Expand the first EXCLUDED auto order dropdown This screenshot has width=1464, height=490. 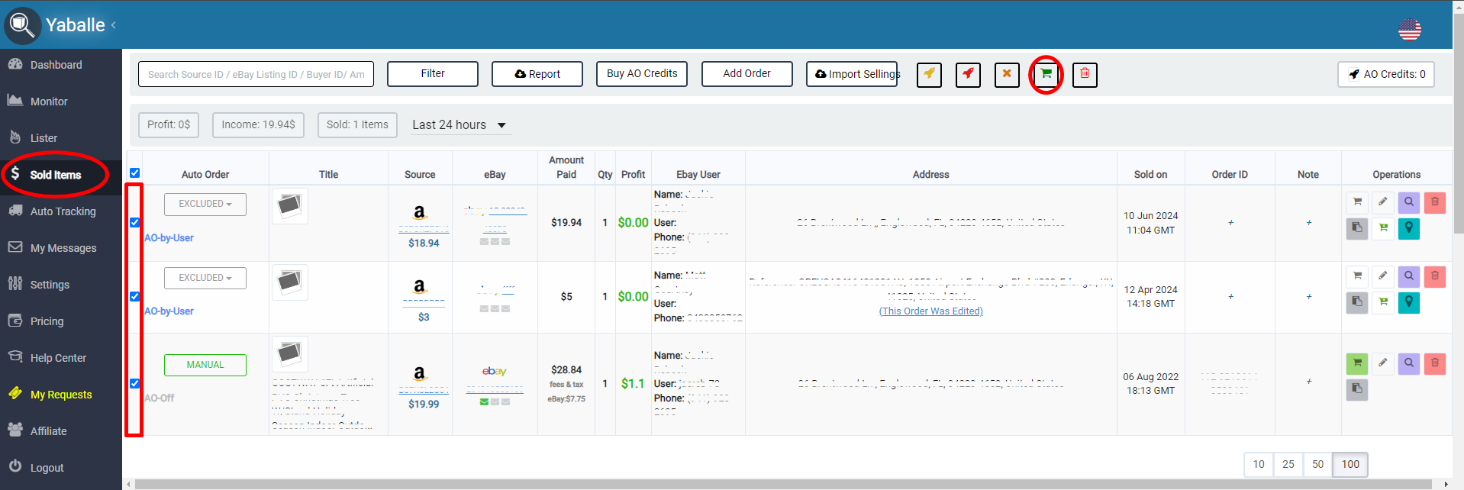[205, 205]
